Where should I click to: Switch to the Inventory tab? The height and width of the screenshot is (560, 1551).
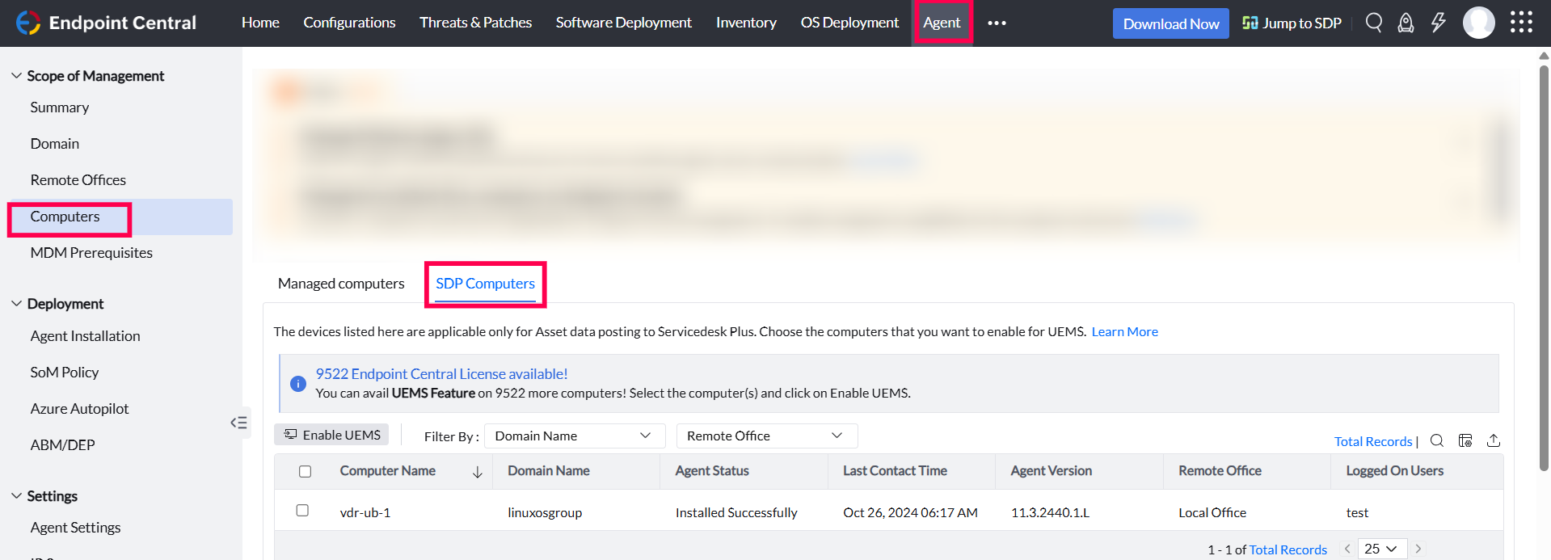pos(746,23)
